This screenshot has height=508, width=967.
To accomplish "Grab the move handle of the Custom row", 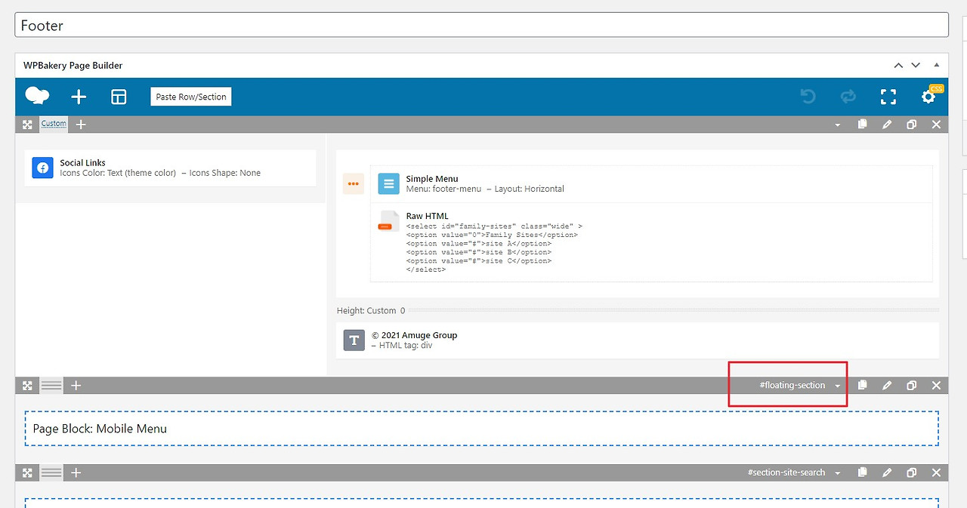I will (27, 125).
